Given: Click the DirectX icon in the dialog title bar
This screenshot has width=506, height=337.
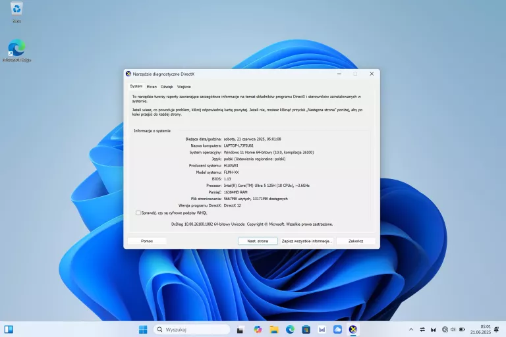Looking at the screenshot, I should (128, 74).
